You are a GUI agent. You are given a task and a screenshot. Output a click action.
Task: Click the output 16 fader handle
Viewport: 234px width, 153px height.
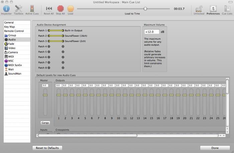click(x=158, y=95)
